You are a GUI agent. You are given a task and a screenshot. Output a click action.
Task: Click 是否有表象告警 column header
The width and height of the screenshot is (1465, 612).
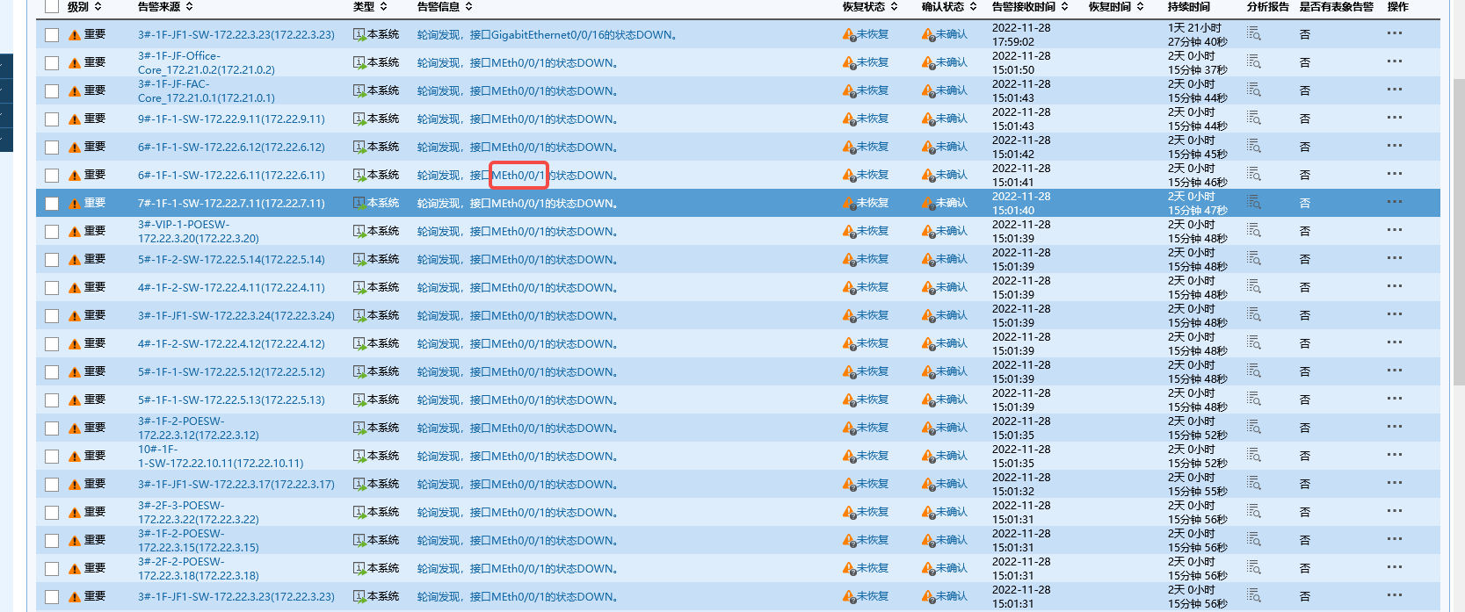1336,6
